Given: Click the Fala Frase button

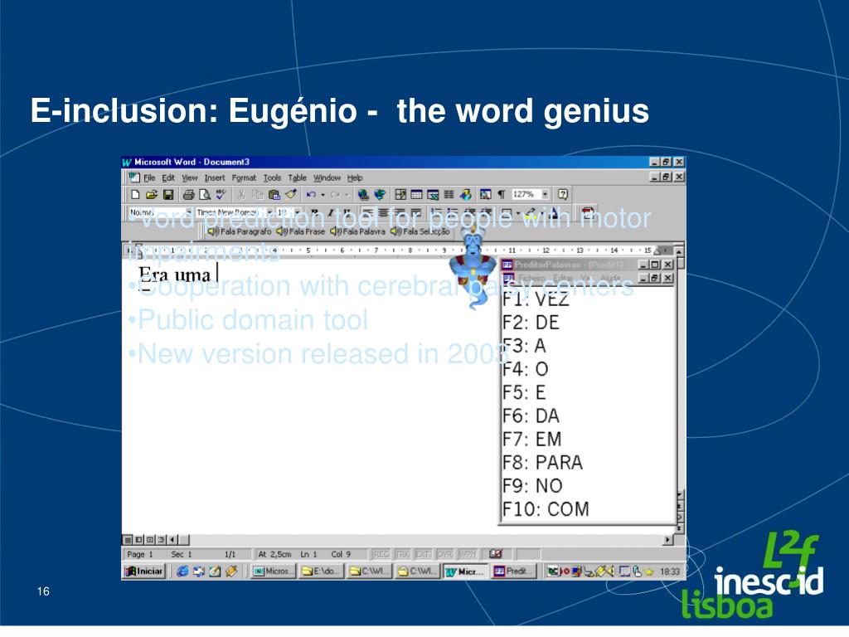Looking at the screenshot, I should pyautogui.click(x=300, y=231).
